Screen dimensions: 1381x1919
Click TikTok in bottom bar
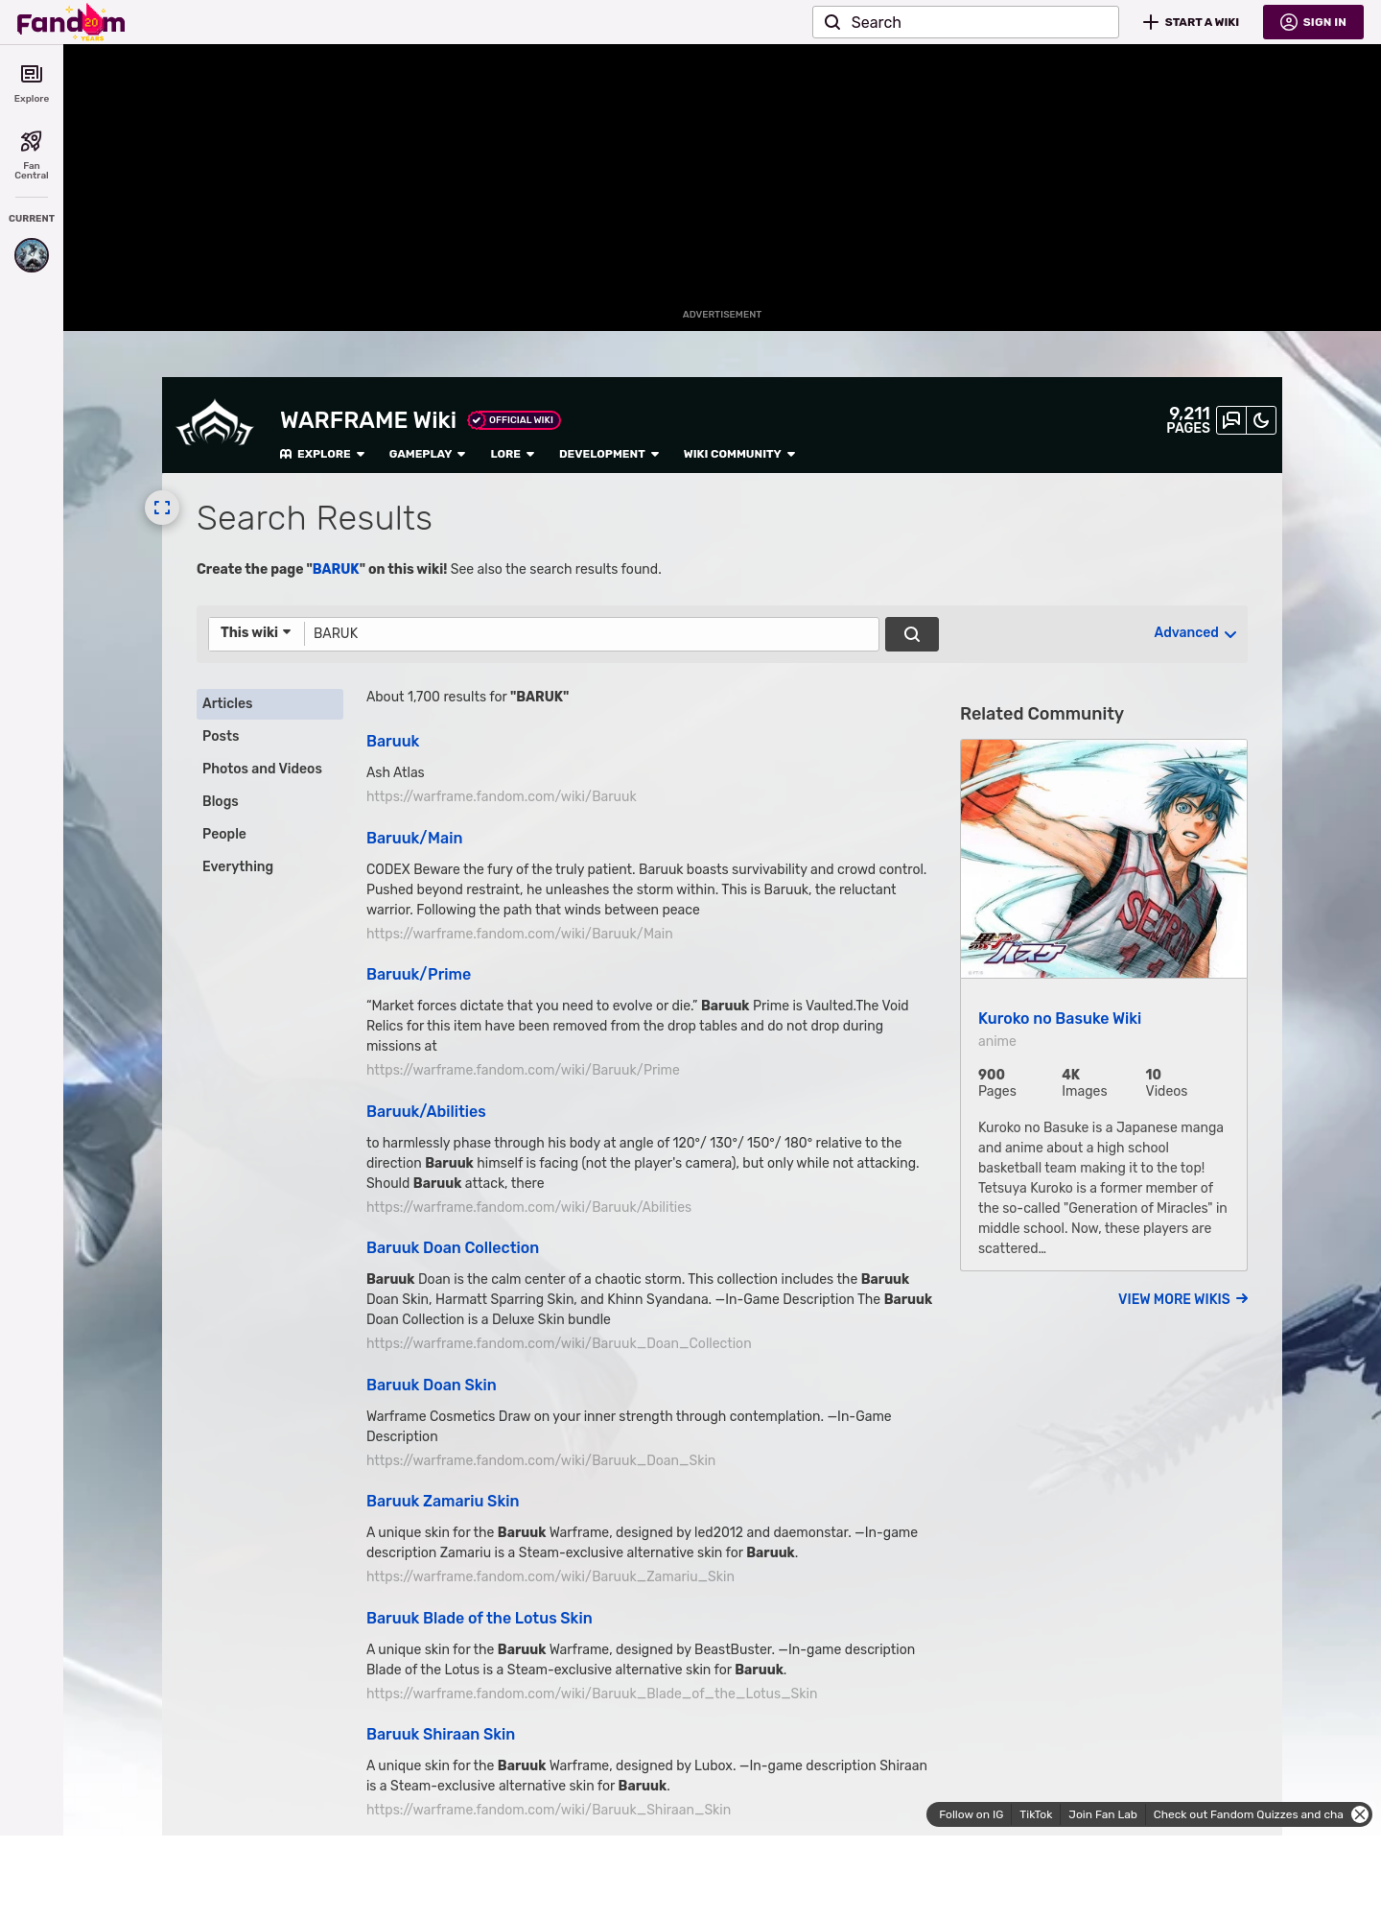click(1036, 1814)
